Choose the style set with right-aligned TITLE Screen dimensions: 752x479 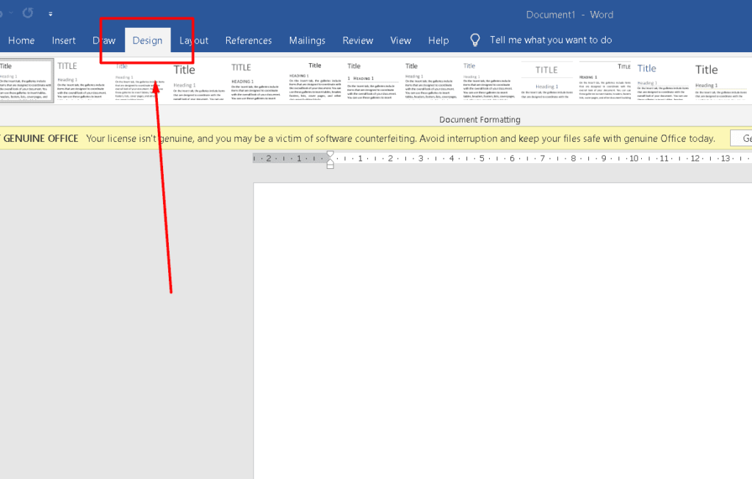tap(604, 81)
